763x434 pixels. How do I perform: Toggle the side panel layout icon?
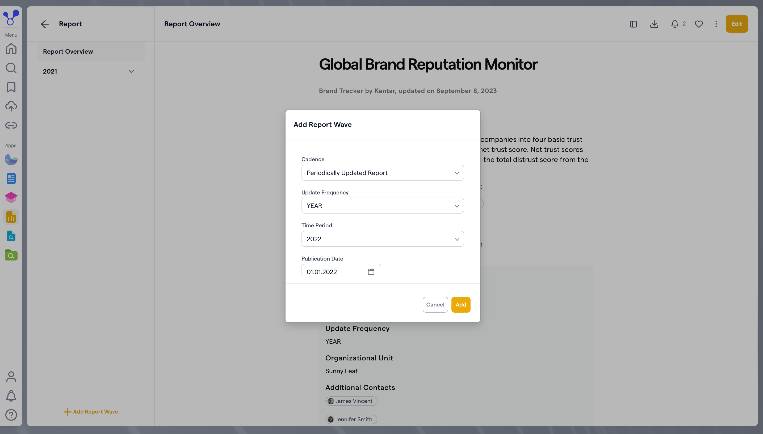(633, 24)
